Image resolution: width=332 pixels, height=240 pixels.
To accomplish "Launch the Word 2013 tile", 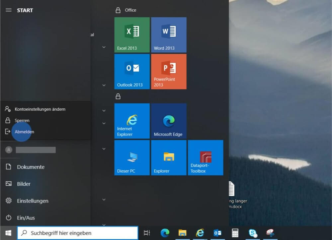I will click(169, 35).
